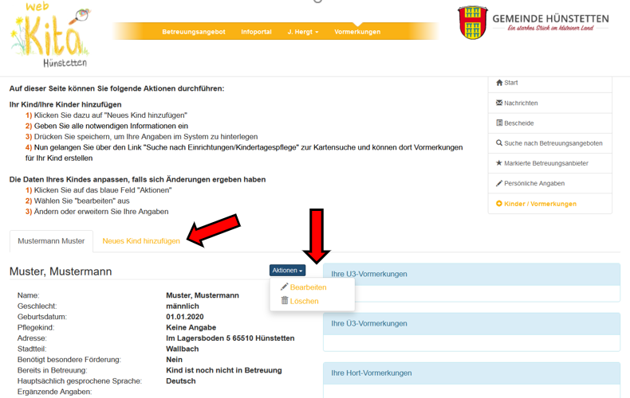Go to Vormerkungen in the top navigation

click(x=357, y=32)
